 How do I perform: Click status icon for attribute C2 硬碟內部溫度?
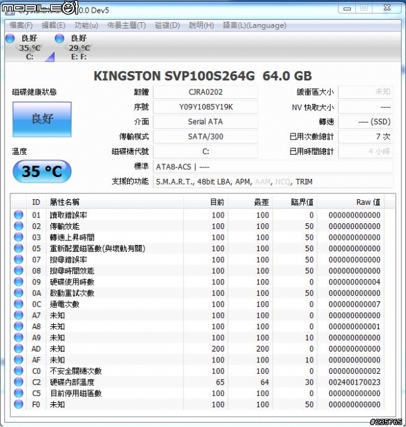click(18, 382)
